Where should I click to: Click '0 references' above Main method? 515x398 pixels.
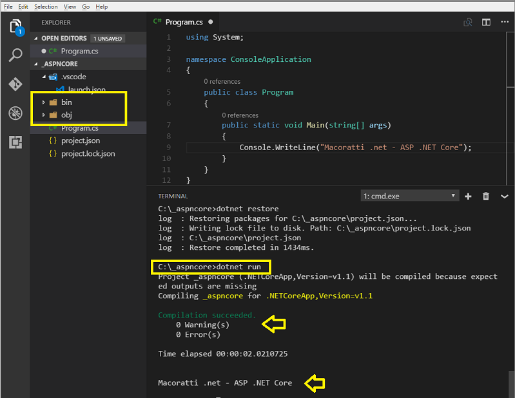pyautogui.click(x=240, y=115)
